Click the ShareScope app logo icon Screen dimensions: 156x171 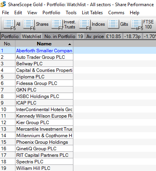click(3, 4)
